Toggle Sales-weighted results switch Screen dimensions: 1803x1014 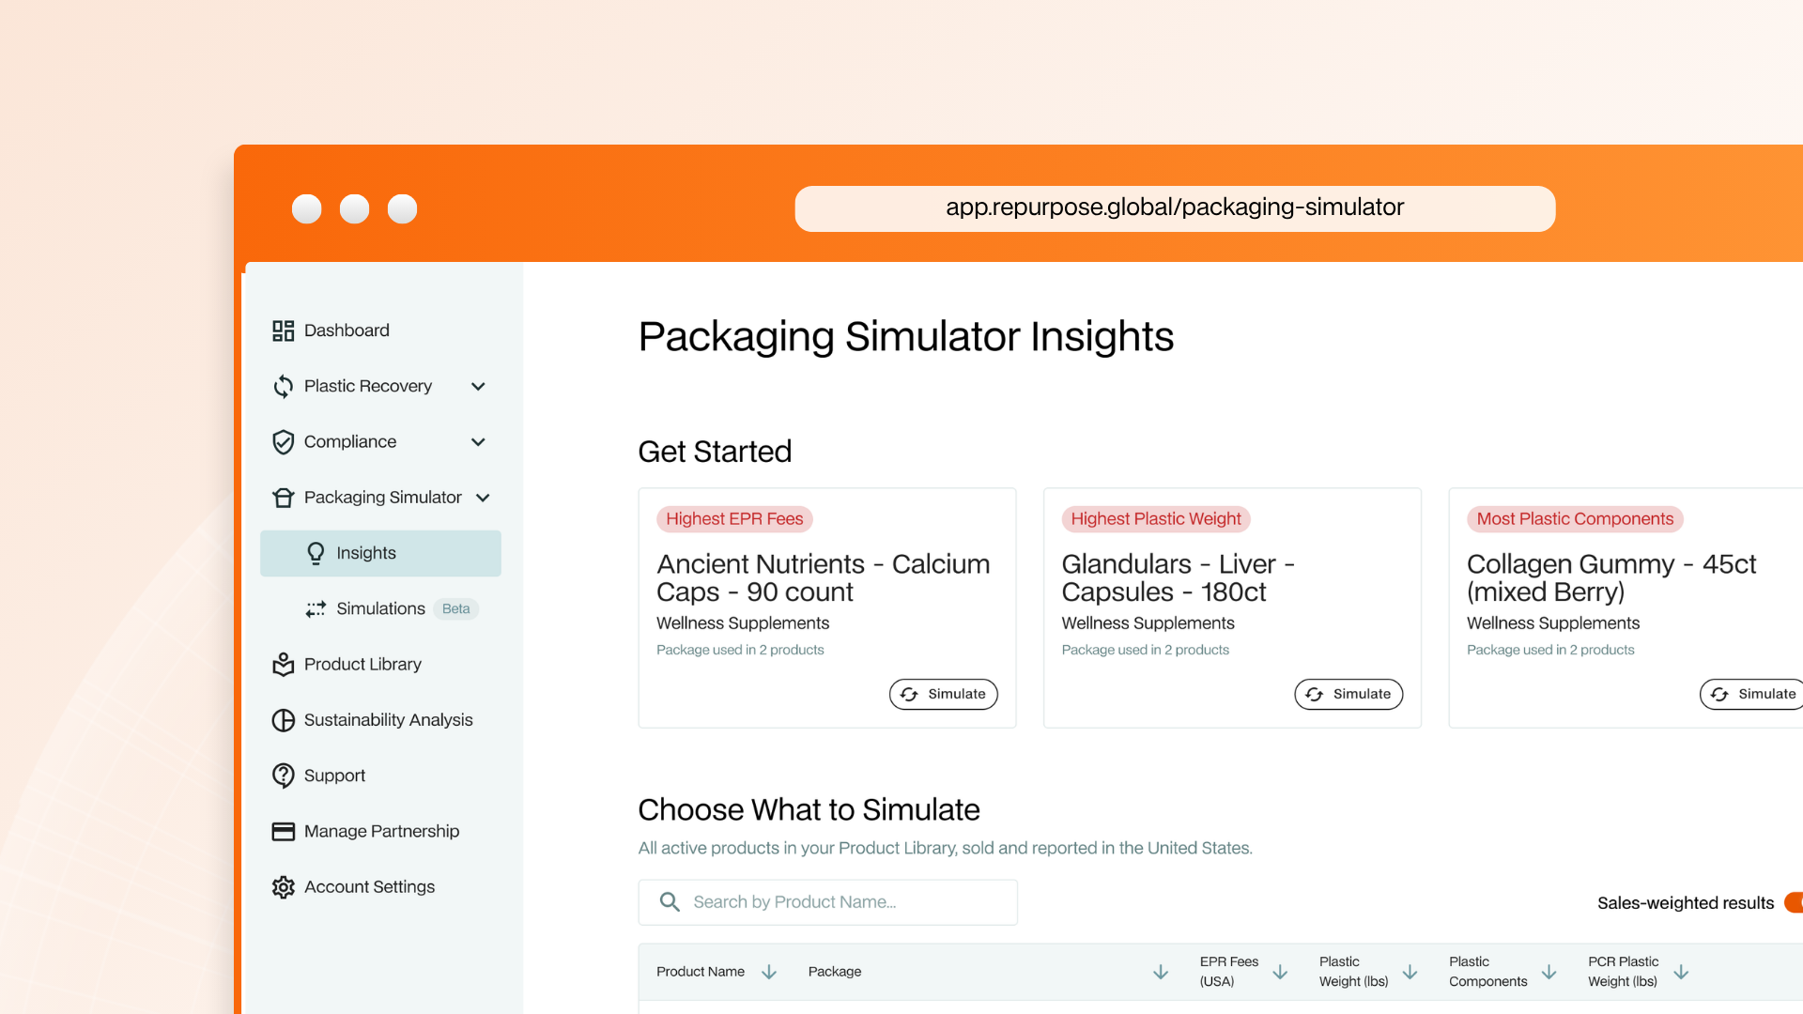pos(1794,902)
